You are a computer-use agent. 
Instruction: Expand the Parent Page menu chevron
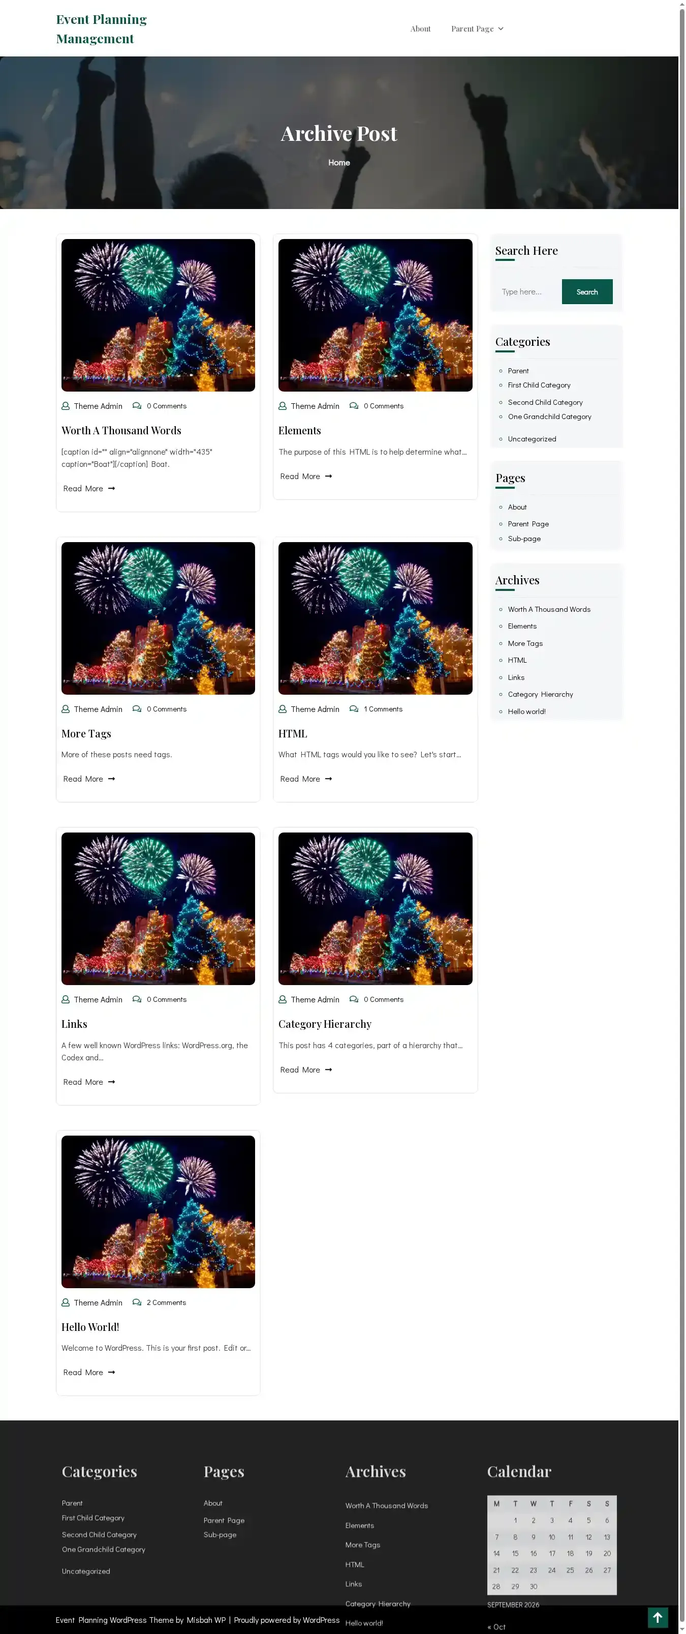click(501, 28)
